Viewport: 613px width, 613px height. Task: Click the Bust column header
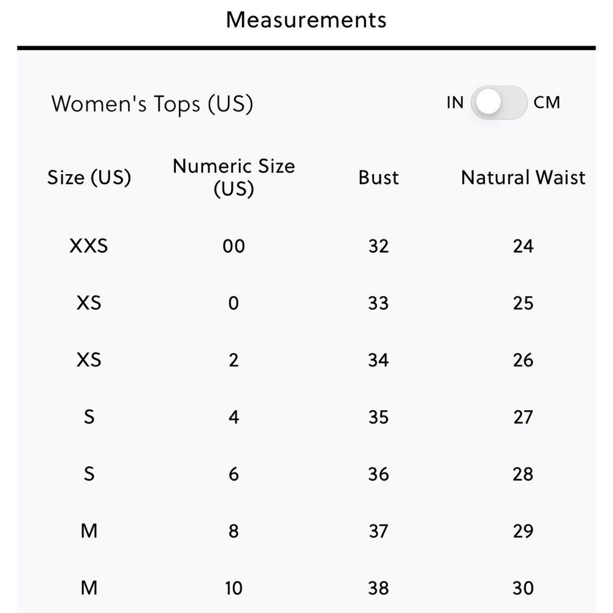pyautogui.click(x=378, y=178)
